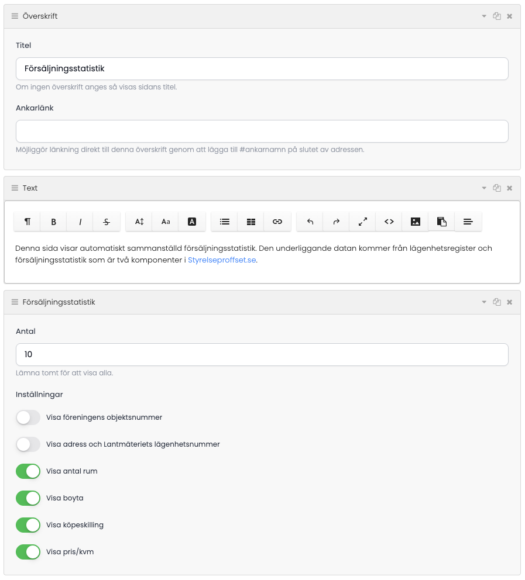The width and height of the screenshot is (525, 580).
Task: Follow the Styrelseproffset.se link
Action: 222,260
